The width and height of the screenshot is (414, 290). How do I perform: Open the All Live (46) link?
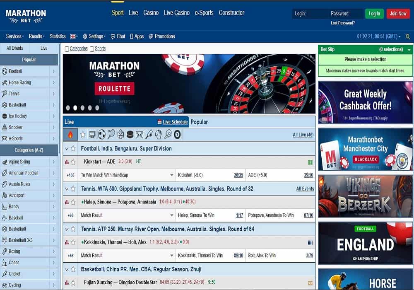pyautogui.click(x=303, y=135)
